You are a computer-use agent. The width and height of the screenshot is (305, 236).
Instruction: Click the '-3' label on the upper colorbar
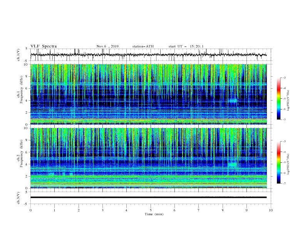(x=284, y=78)
